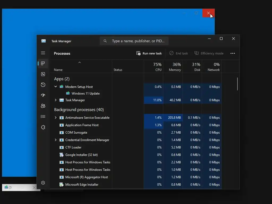Click Run new task button
Screen dimensions: 272x204
point(149,53)
